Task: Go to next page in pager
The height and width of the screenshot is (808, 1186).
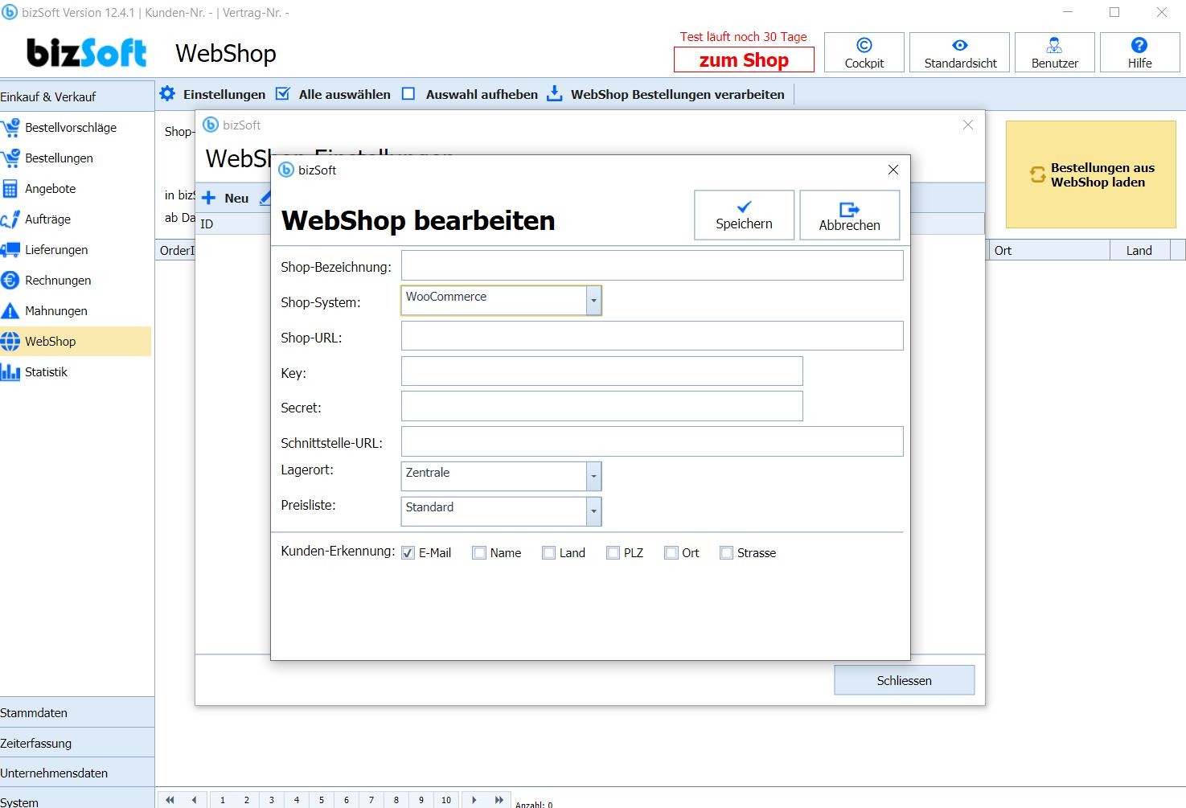Action: [474, 800]
